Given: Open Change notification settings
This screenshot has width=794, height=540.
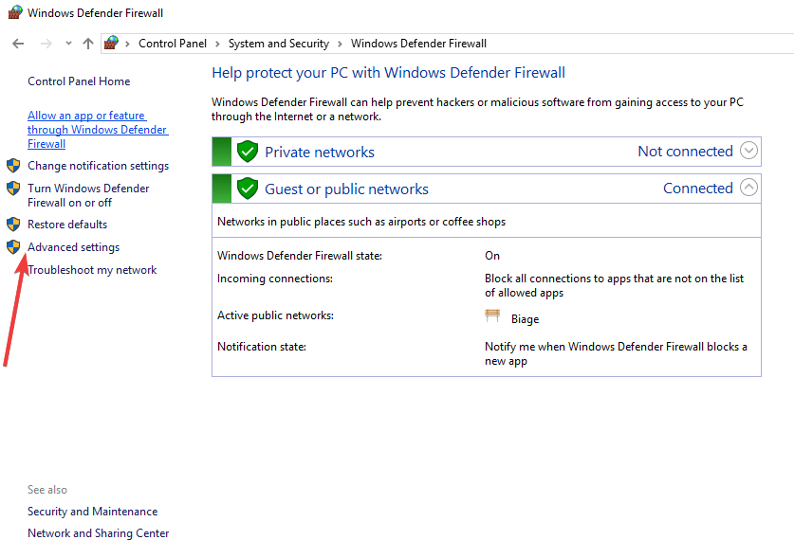Looking at the screenshot, I should (99, 166).
